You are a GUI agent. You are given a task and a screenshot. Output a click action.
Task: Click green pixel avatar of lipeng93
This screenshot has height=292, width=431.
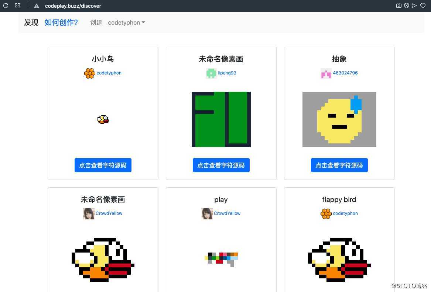211,73
